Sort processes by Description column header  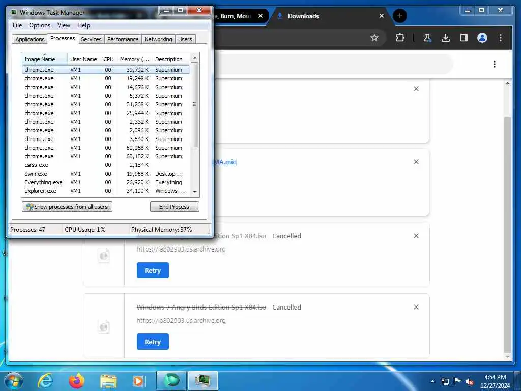tap(171, 59)
